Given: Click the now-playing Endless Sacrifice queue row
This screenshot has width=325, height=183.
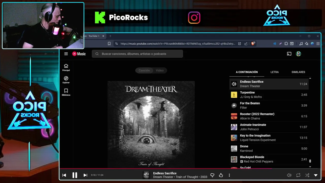Looking at the screenshot, I should point(269,84).
